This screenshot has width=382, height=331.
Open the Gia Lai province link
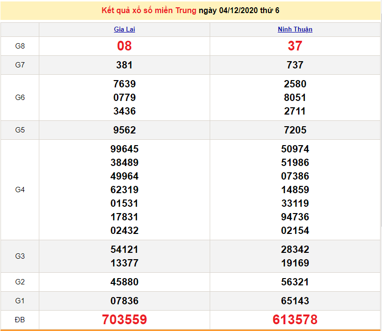pyautogui.click(x=124, y=30)
